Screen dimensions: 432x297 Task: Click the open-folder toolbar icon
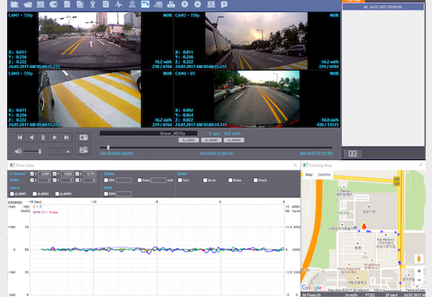[x=28, y=4]
